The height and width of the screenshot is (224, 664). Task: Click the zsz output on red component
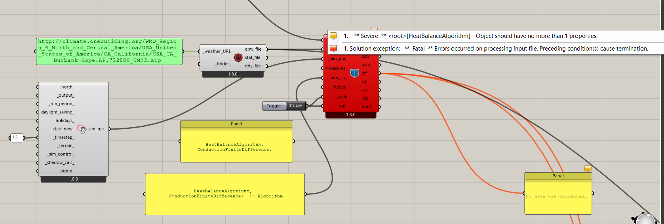(365, 90)
